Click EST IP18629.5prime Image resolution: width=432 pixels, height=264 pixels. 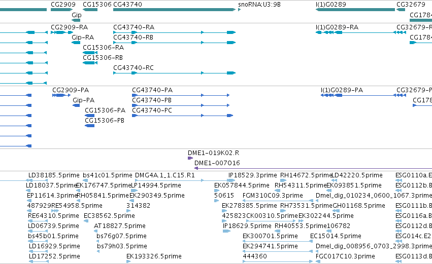247,227
